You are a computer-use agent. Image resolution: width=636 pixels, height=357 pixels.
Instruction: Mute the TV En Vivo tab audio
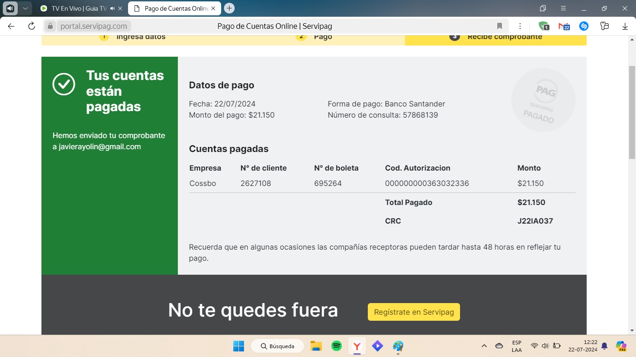(112, 8)
